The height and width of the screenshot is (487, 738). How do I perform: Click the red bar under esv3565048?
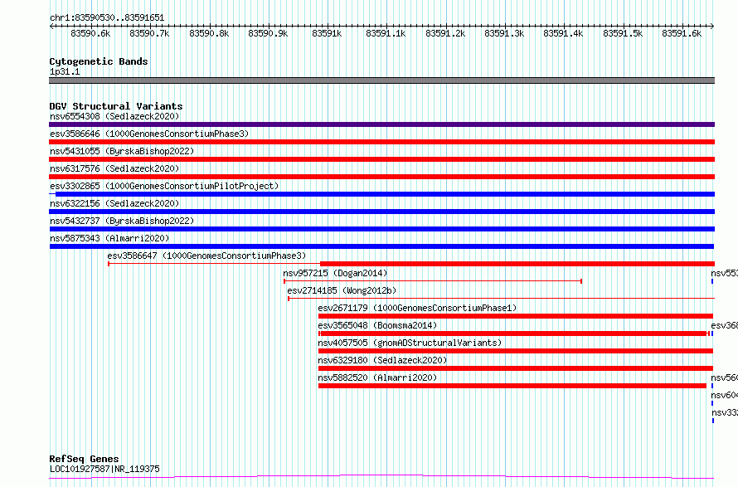coord(514,334)
